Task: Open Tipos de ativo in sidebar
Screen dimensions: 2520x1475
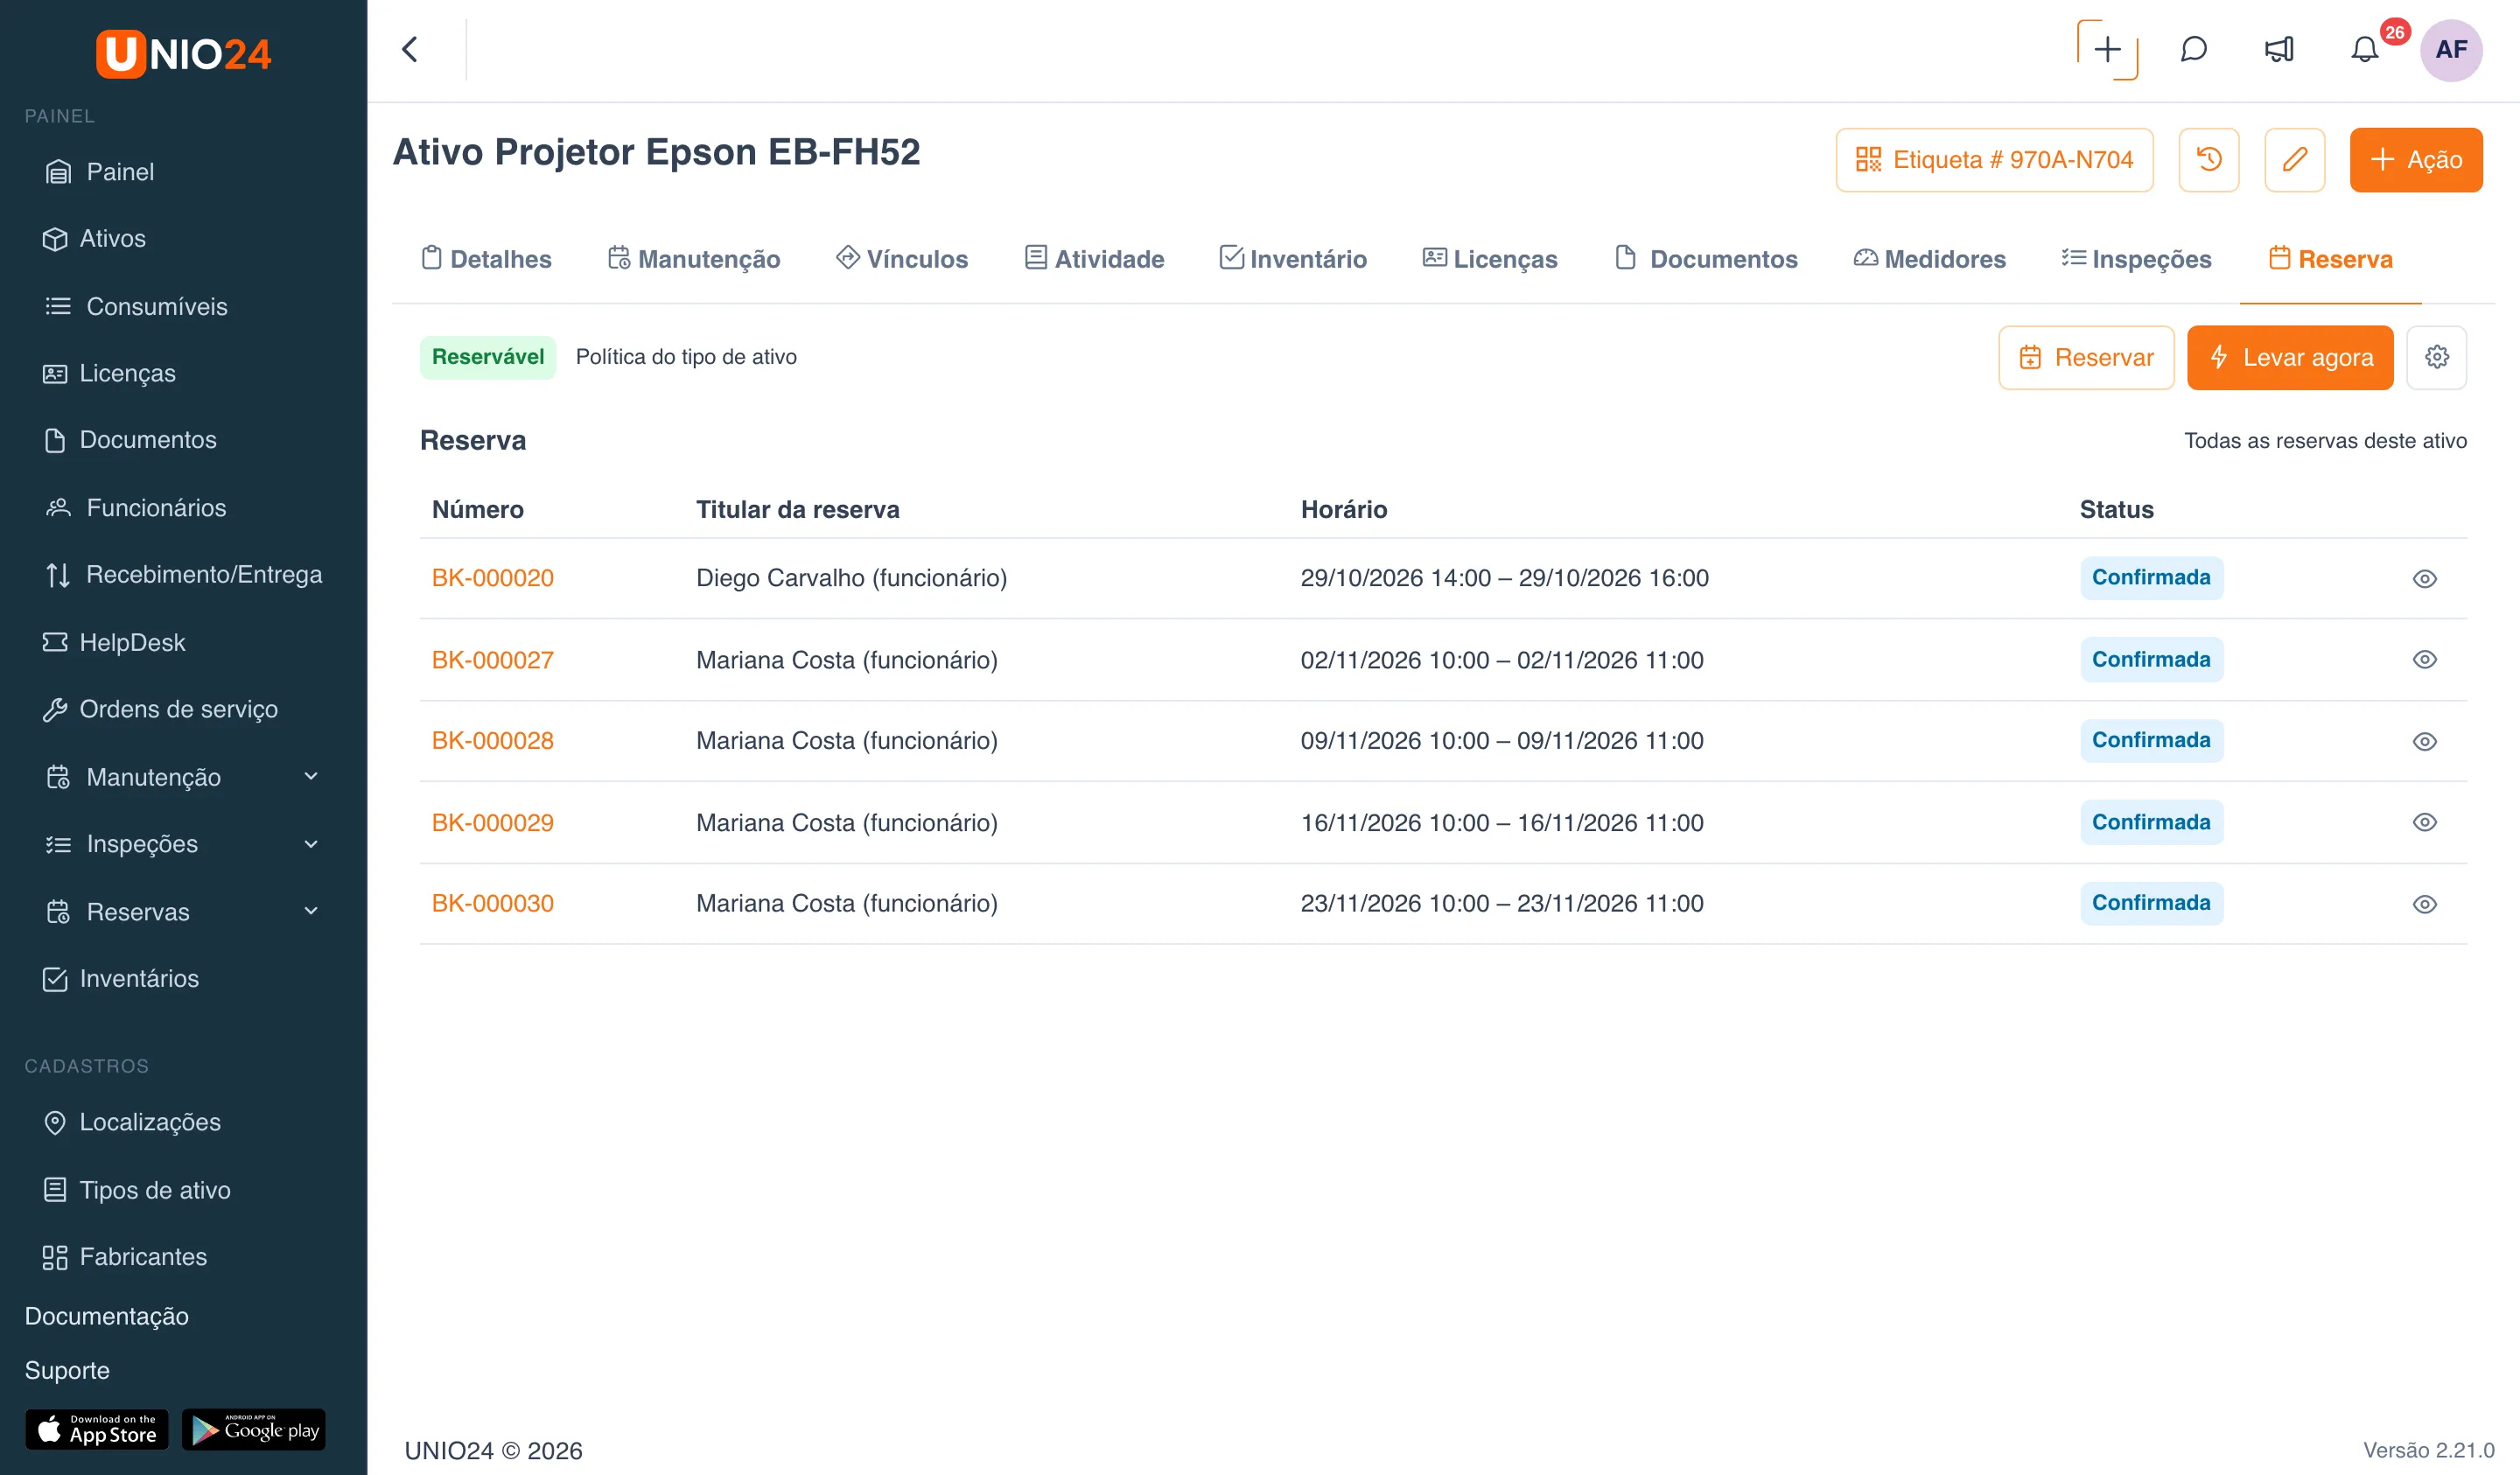Action: tap(137, 1190)
